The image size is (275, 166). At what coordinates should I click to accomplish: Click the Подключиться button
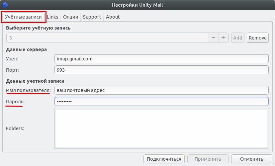[164, 159]
